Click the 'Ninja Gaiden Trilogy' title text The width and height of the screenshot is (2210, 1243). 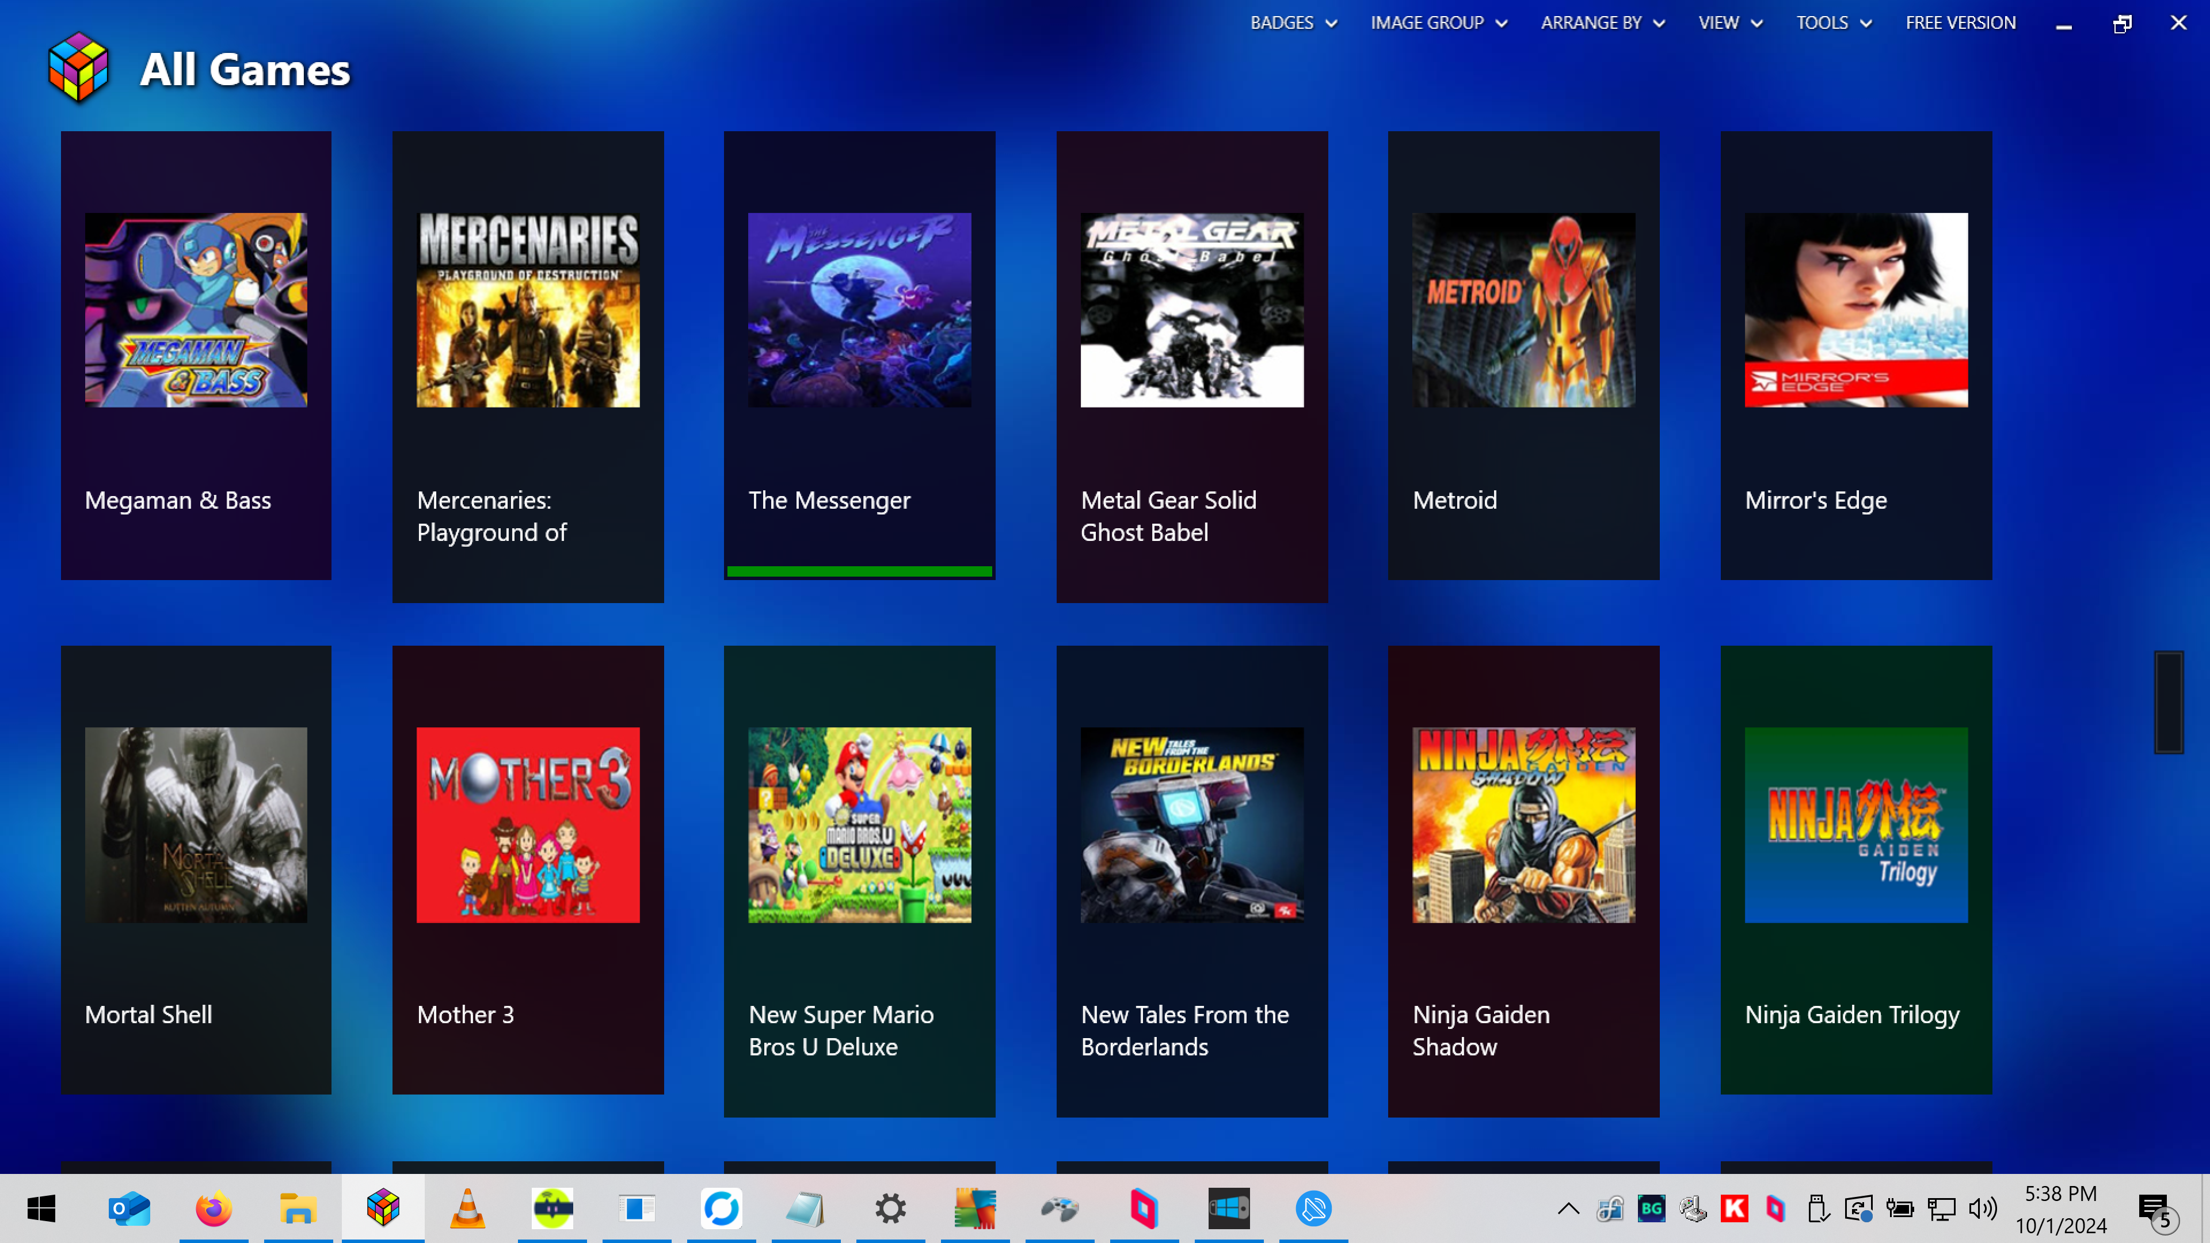coord(1852,1015)
